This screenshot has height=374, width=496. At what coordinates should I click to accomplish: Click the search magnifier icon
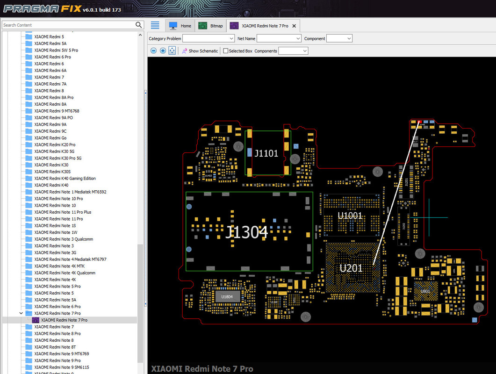(x=138, y=25)
